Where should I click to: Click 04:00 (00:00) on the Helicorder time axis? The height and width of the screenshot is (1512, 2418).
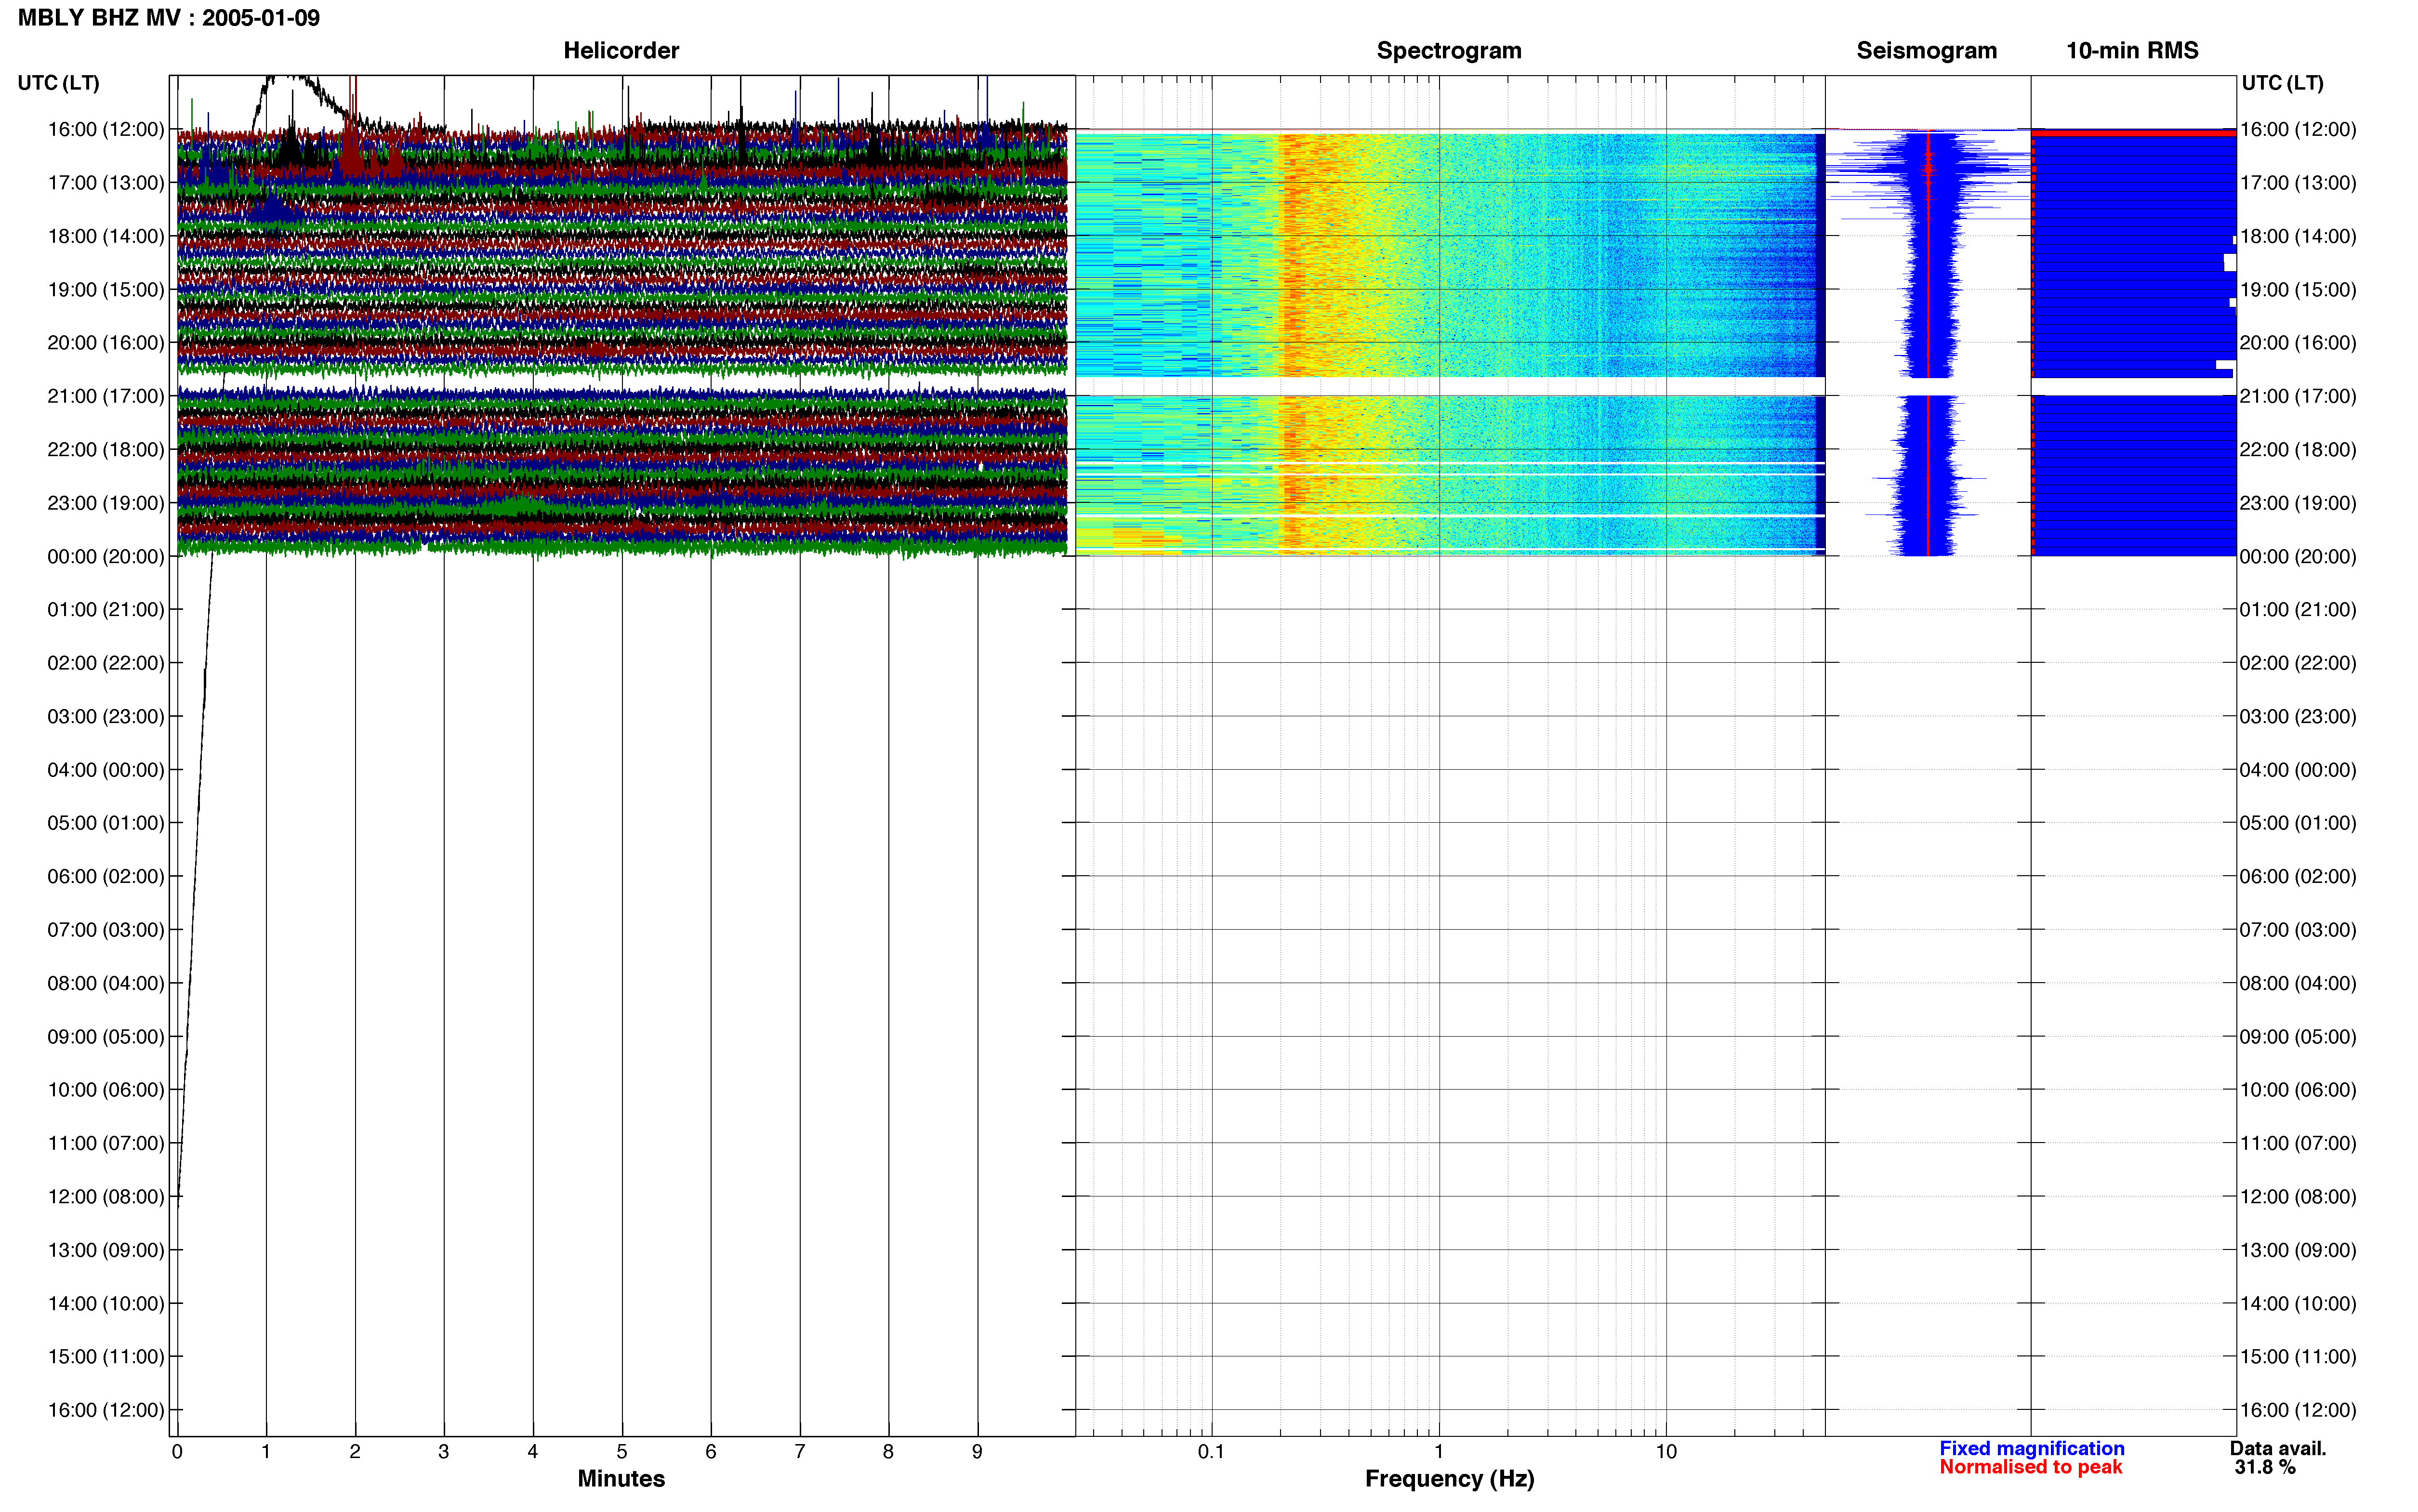(x=106, y=770)
